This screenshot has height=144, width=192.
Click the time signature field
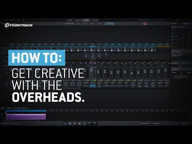pyautogui.click(x=89, y=123)
